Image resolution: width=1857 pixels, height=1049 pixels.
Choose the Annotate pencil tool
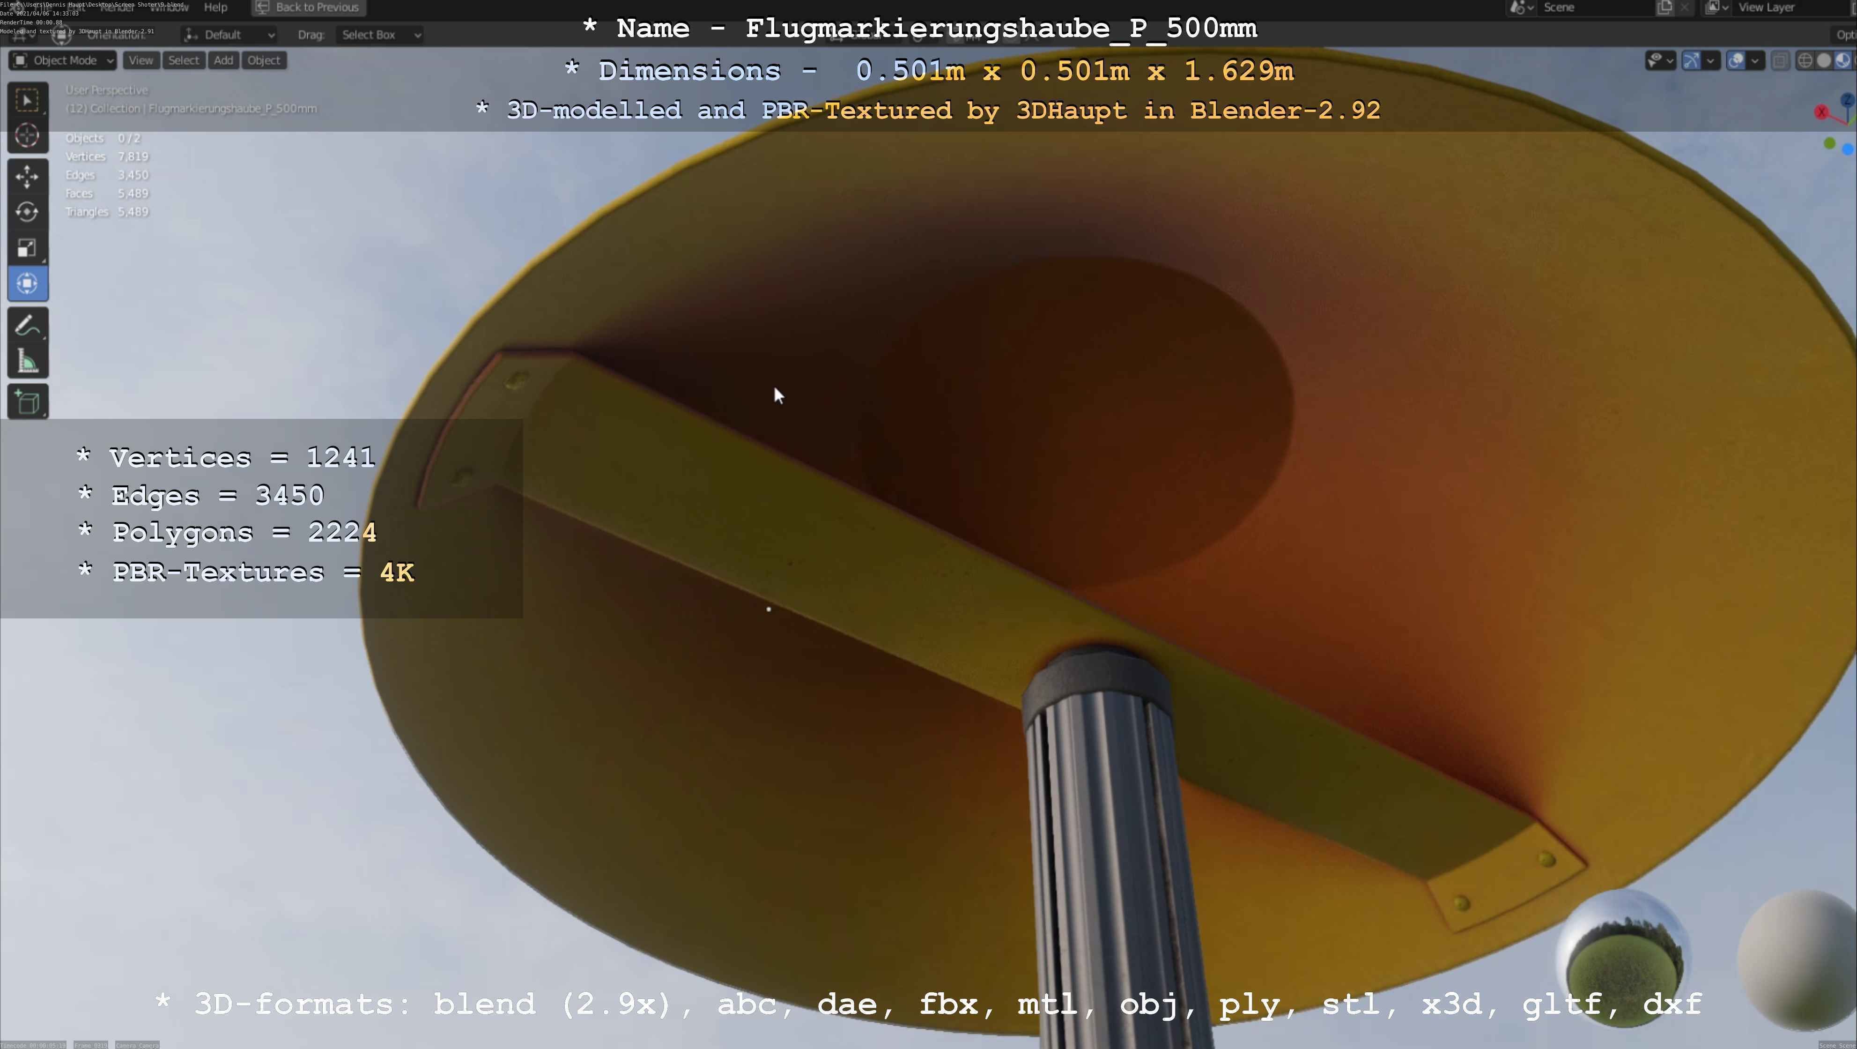[x=27, y=326]
